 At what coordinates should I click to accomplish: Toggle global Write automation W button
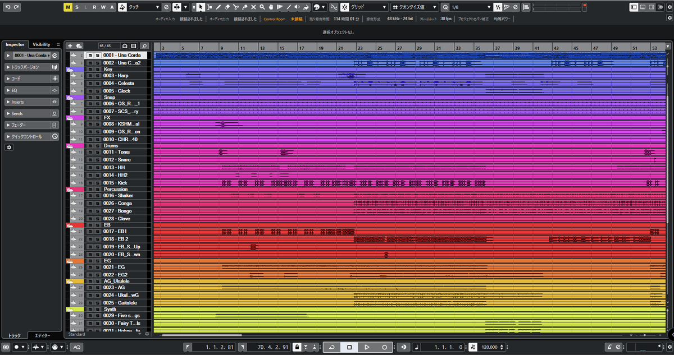tap(103, 7)
